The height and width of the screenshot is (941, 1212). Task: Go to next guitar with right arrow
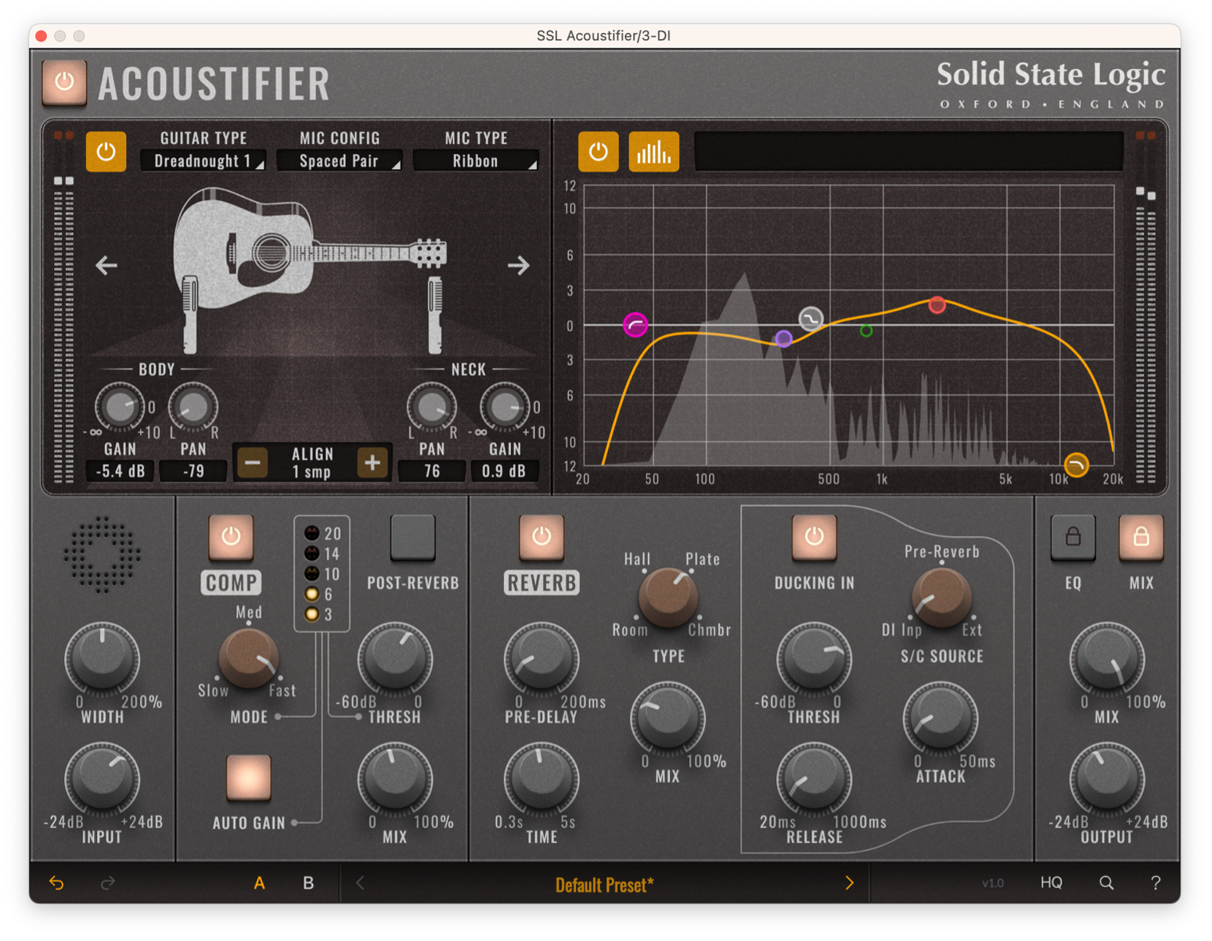pyautogui.click(x=518, y=266)
